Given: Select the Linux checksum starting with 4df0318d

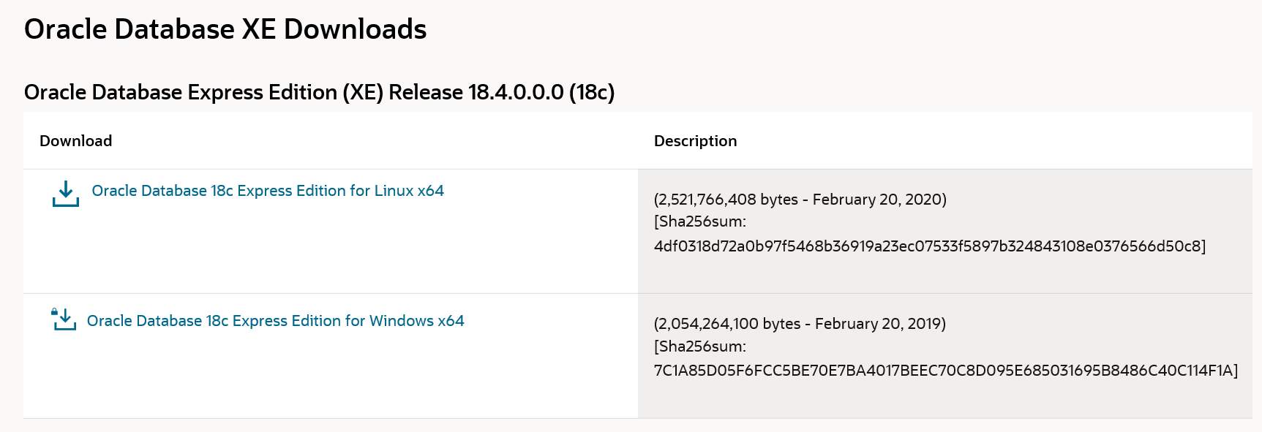Looking at the screenshot, I should [x=927, y=246].
